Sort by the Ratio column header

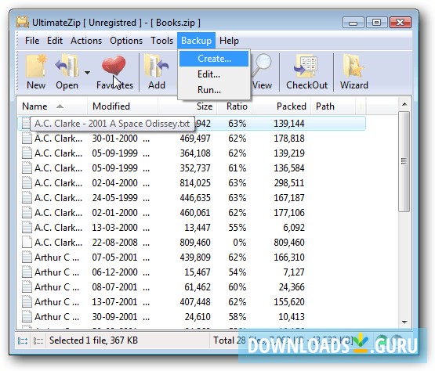pyautogui.click(x=234, y=106)
